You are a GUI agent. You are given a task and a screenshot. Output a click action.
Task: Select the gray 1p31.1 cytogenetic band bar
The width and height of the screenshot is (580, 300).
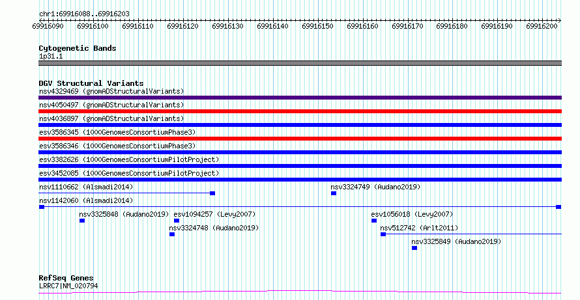[300, 63]
